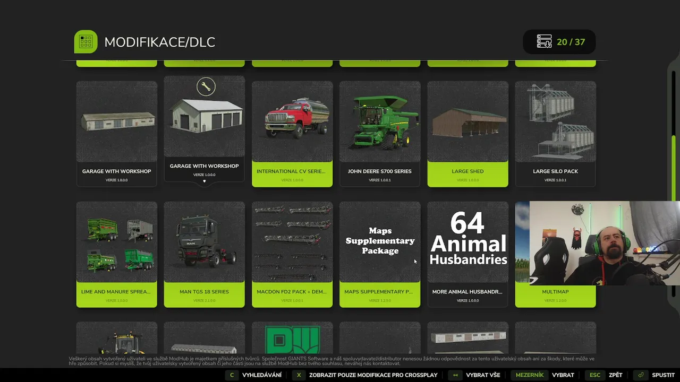The image size is (680, 382).
Task: Deselect MacDon FD2 Pack mod
Action: 292,254
